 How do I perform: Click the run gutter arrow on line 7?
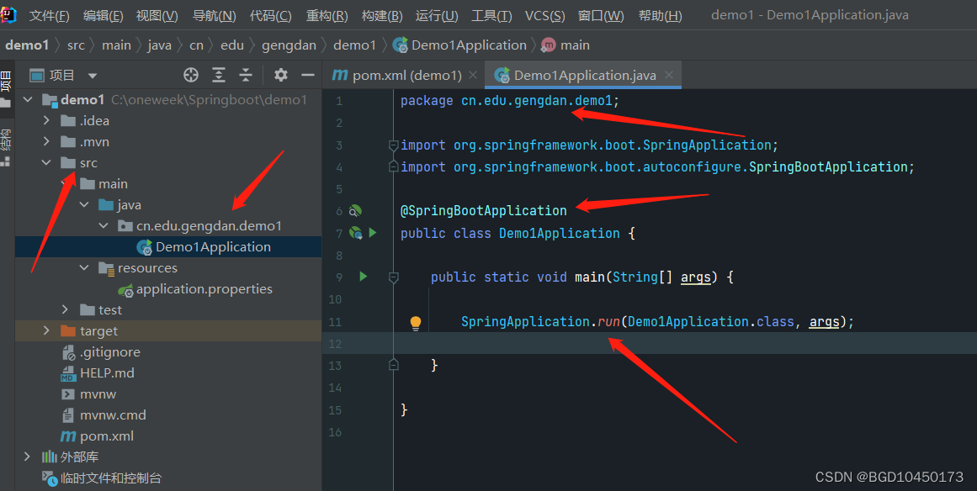(x=373, y=233)
